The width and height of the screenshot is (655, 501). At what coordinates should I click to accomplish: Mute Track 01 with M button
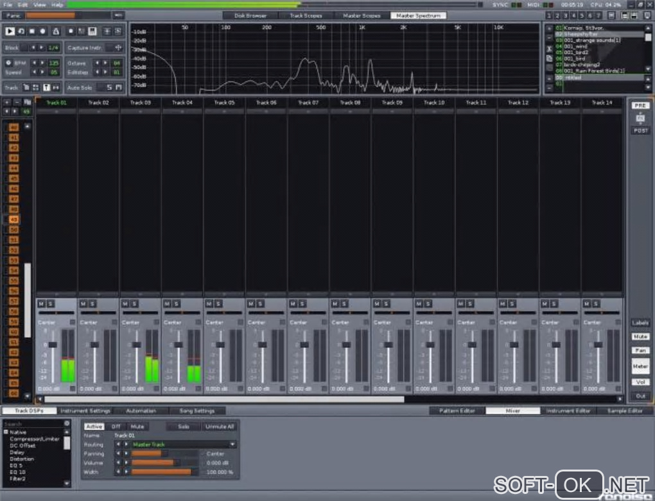point(41,303)
